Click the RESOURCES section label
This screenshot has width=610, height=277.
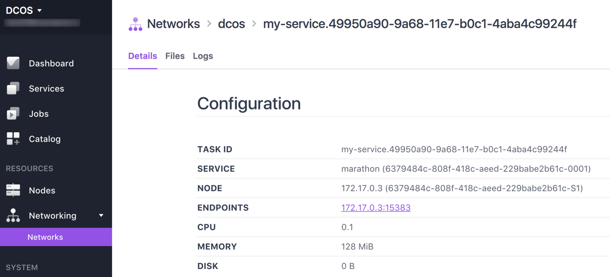(x=29, y=168)
